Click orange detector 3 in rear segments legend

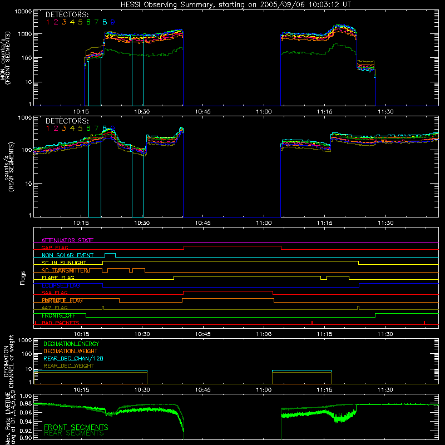click(64, 128)
